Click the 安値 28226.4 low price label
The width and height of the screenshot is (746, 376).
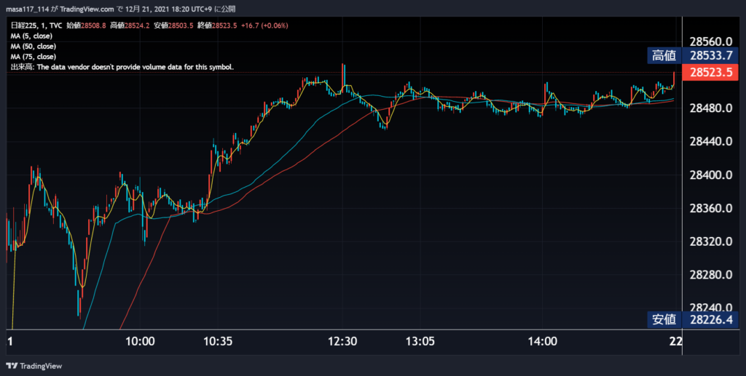pyautogui.click(x=694, y=319)
